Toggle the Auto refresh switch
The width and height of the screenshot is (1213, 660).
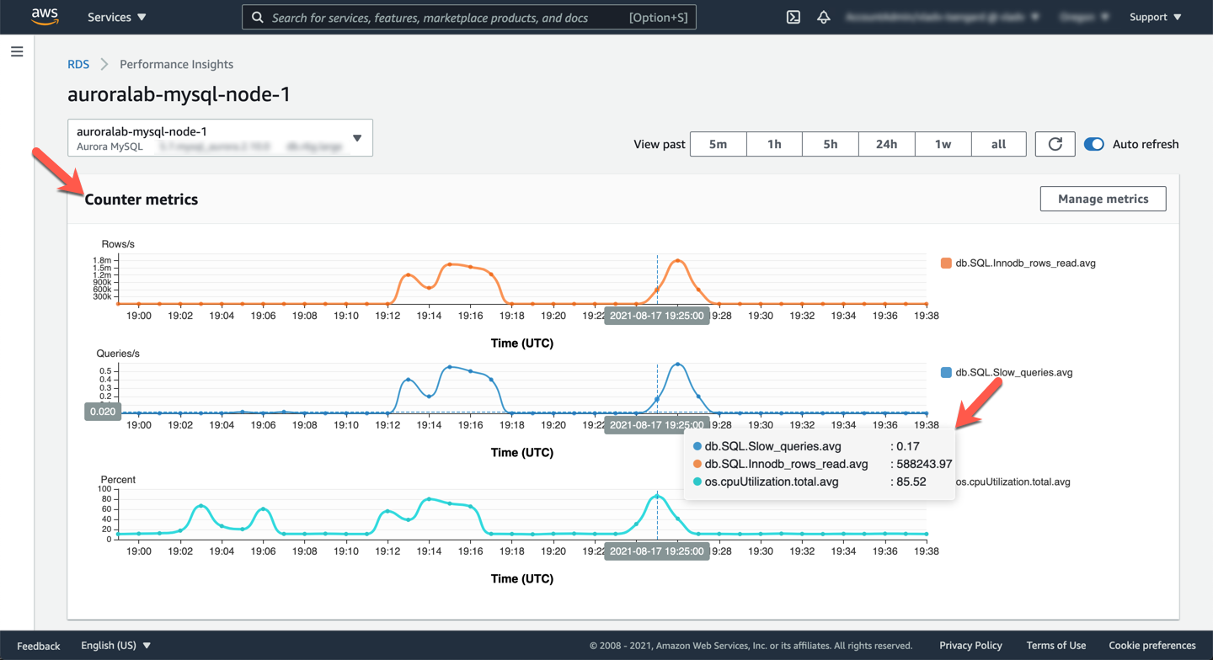[1093, 144]
